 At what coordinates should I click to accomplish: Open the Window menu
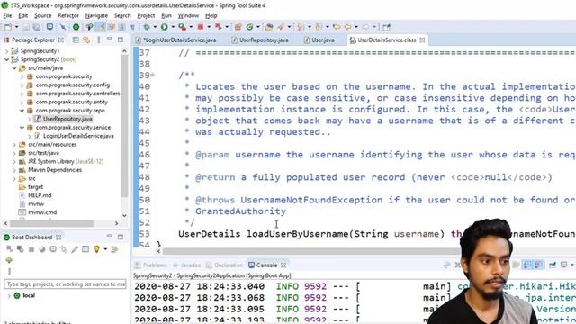pos(188,15)
